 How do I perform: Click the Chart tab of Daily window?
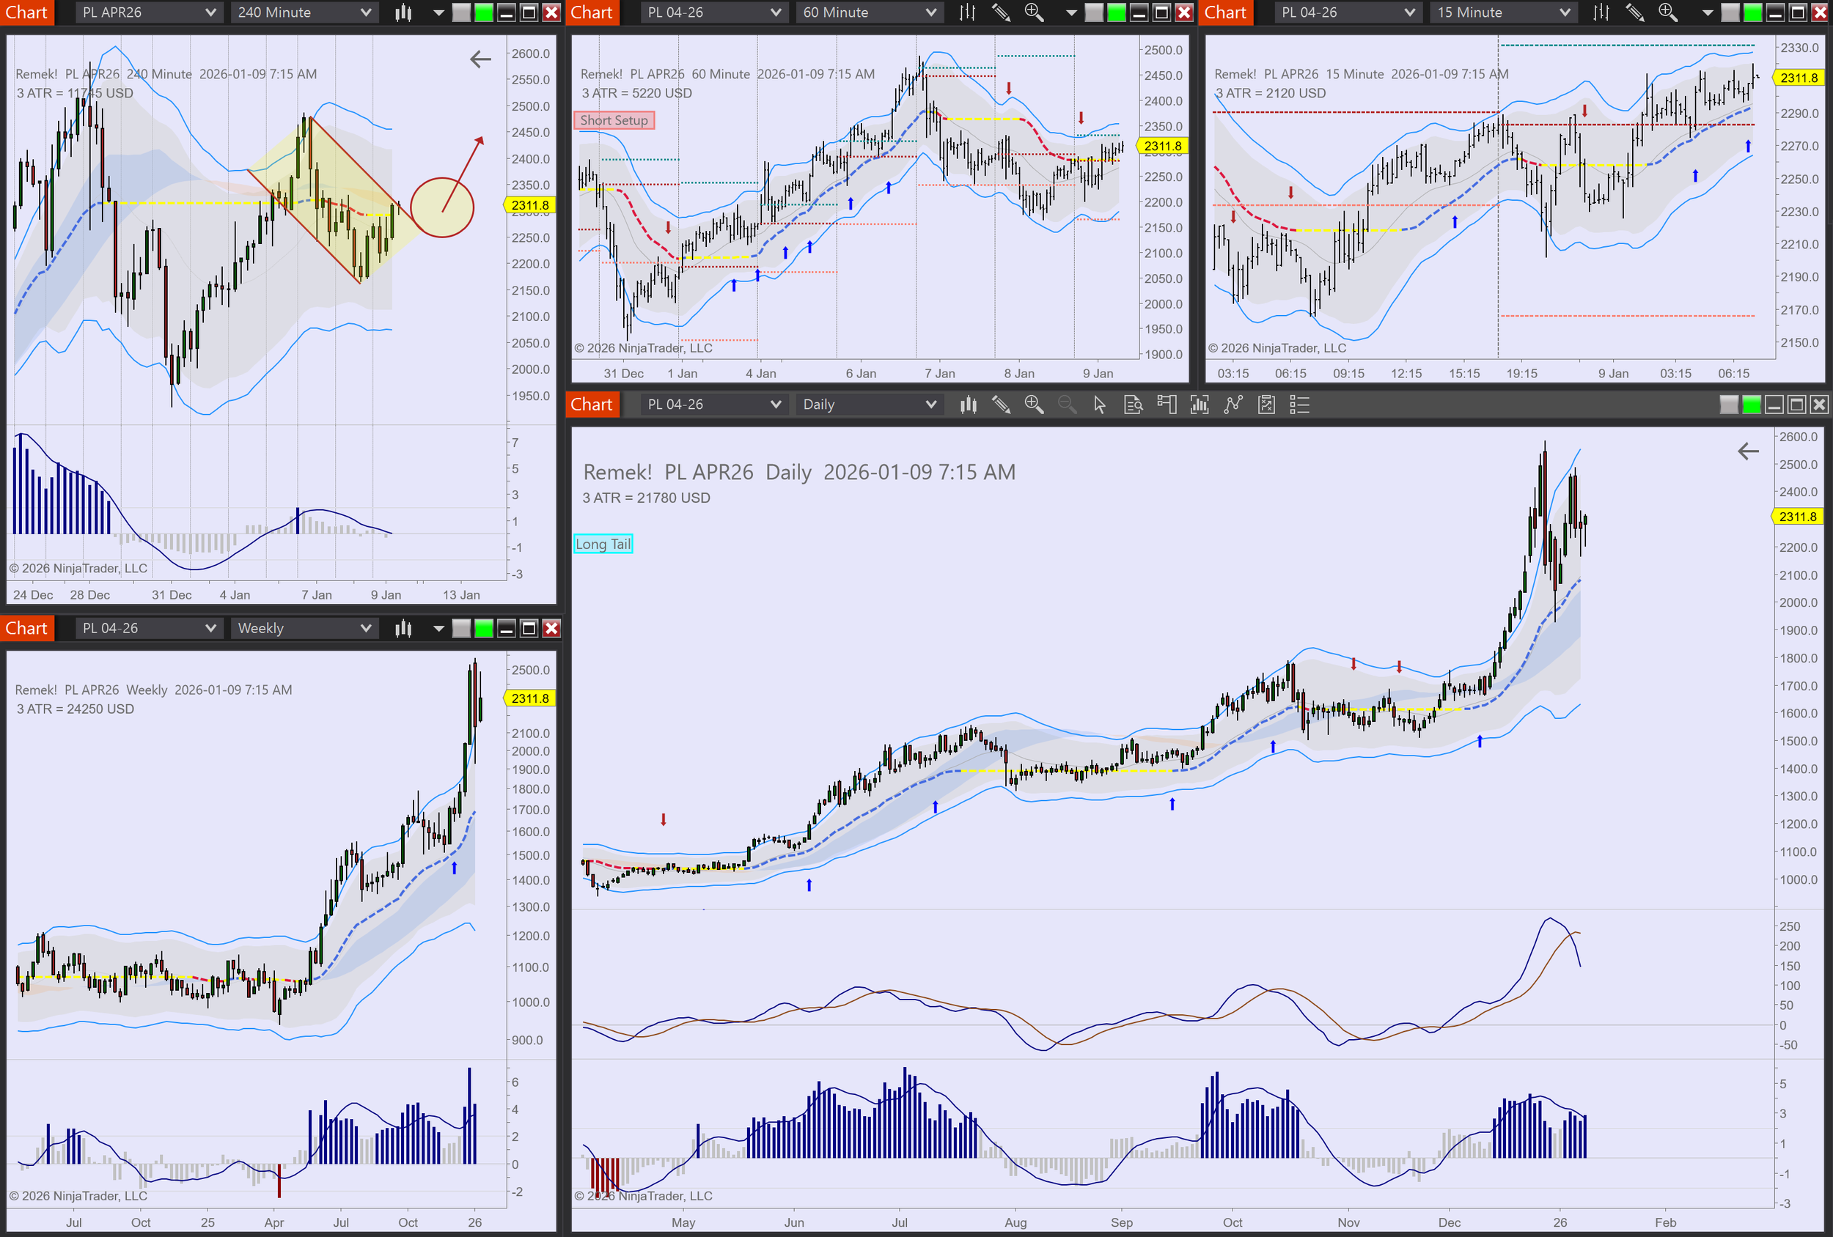point(592,405)
